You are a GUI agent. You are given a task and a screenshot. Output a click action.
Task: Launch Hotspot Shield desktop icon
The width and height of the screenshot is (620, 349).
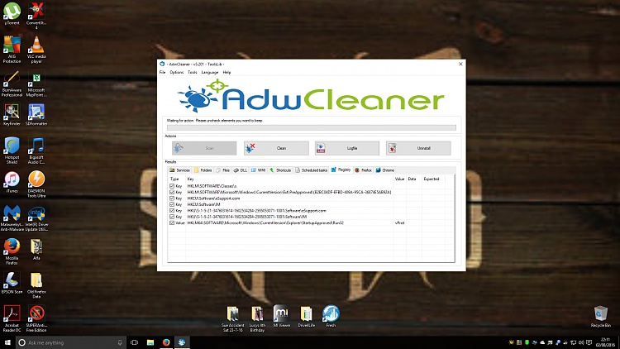12,151
